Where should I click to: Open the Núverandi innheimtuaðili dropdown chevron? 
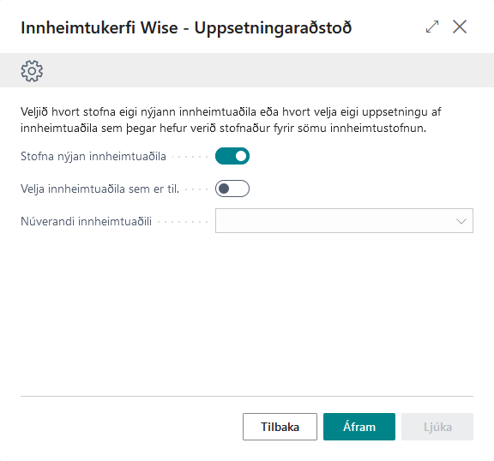point(461,221)
